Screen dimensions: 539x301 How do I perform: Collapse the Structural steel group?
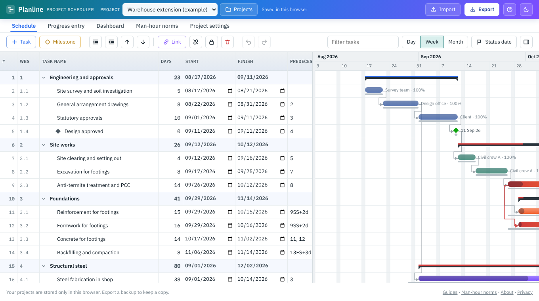(44, 266)
